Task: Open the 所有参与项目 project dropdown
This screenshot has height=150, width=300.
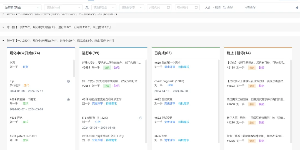Action: (22, 7)
